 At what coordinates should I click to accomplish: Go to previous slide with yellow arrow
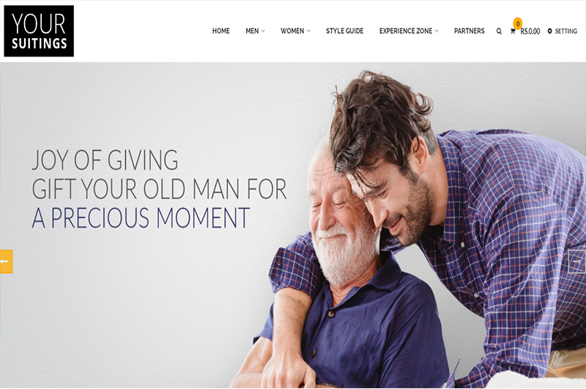tap(7, 262)
